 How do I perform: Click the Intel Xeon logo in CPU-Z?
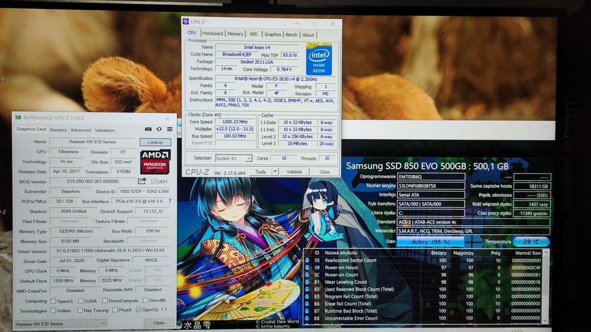point(319,60)
